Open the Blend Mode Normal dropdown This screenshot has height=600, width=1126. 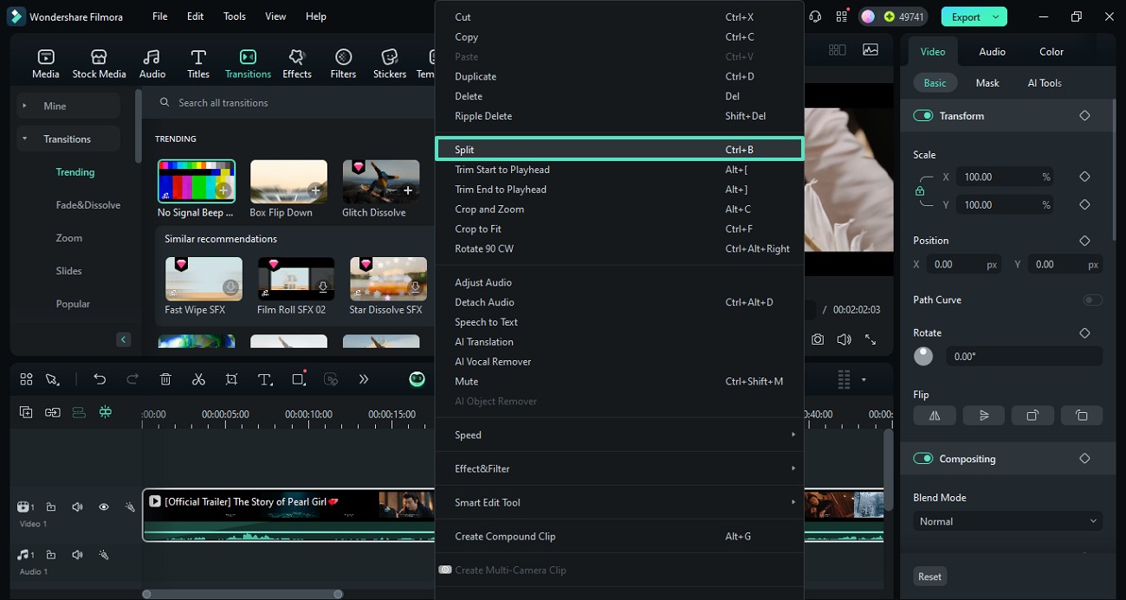point(1007,521)
